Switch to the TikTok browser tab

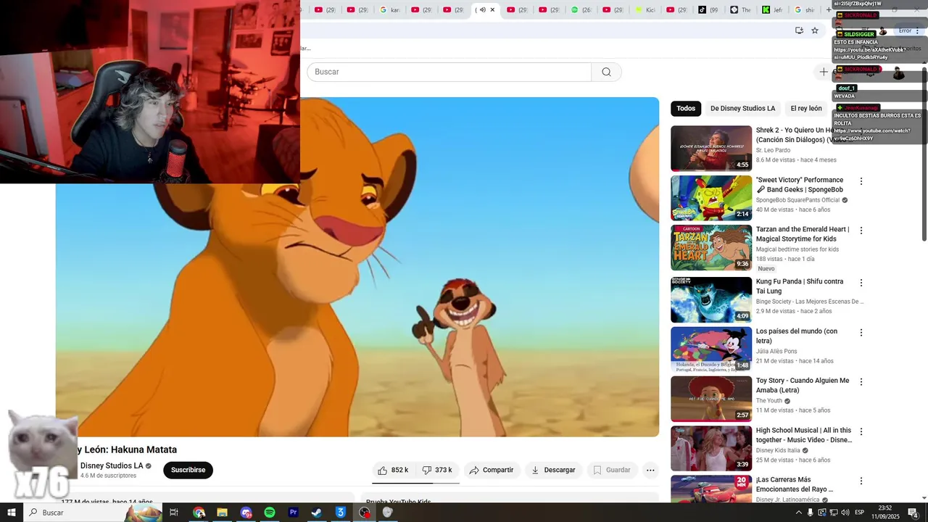coord(708,9)
